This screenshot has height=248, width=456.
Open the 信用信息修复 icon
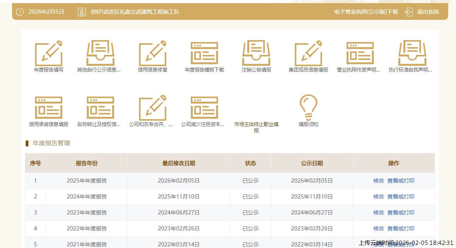tap(153, 53)
